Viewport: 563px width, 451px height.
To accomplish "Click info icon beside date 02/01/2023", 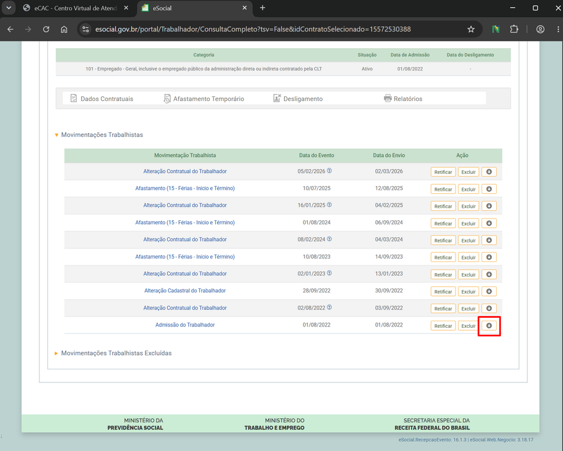I will tap(329, 273).
